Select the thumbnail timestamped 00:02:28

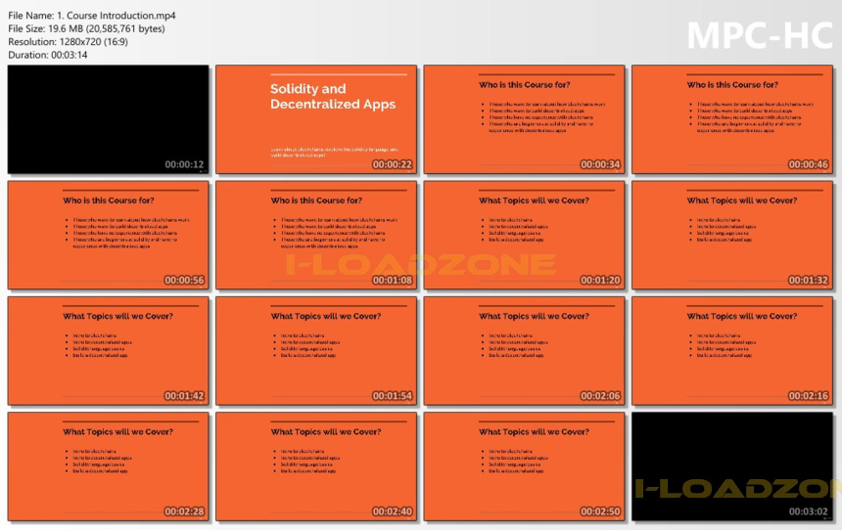(x=108, y=466)
